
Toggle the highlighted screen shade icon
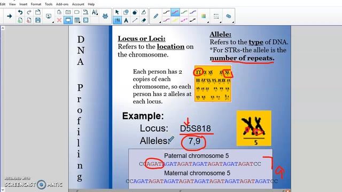68,20
